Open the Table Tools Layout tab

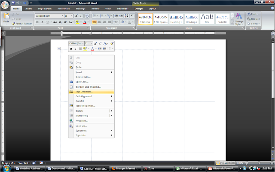pyautogui.click(x=152, y=9)
